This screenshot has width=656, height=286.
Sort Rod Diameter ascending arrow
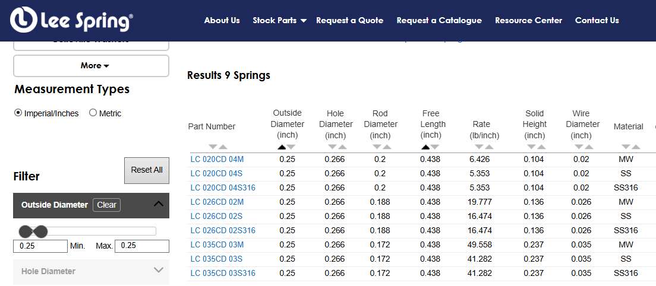(387, 147)
